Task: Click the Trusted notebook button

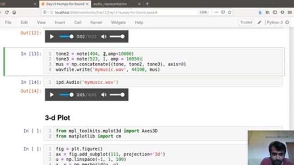Action: point(246,22)
